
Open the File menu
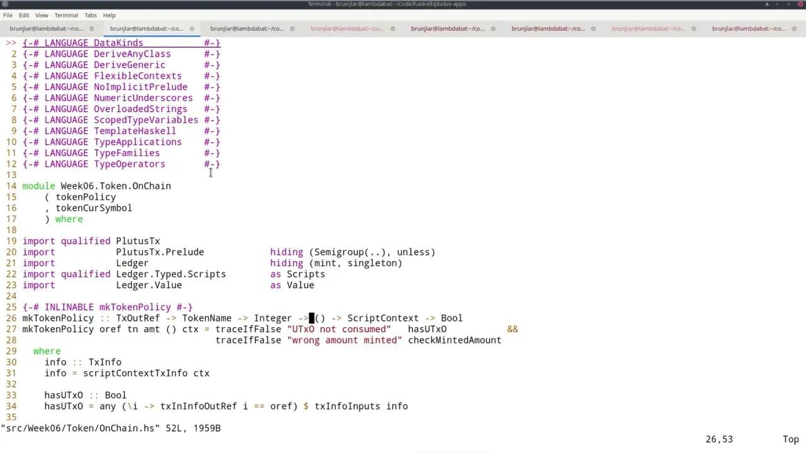click(x=8, y=15)
